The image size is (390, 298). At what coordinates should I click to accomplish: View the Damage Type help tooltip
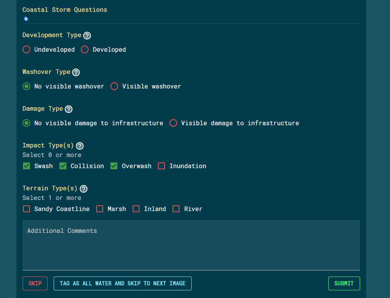click(68, 109)
